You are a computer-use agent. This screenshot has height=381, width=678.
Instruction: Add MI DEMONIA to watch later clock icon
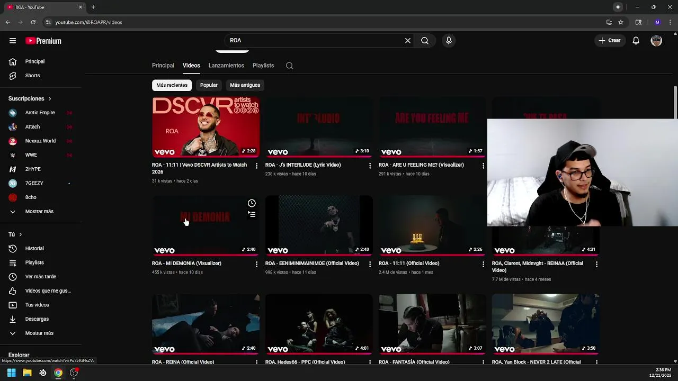(x=252, y=203)
